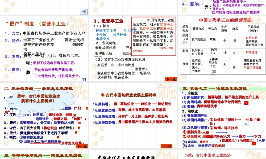Click the blue text 民间手工业者
The width and height of the screenshot is (266, 159).
[x=106, y=30]
